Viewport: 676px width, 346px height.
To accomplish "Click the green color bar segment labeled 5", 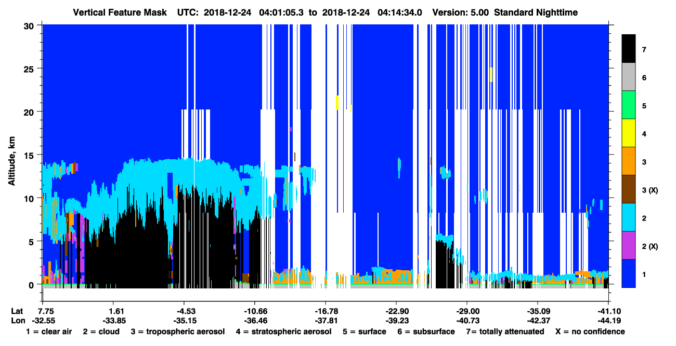I will tap(629, 105).
